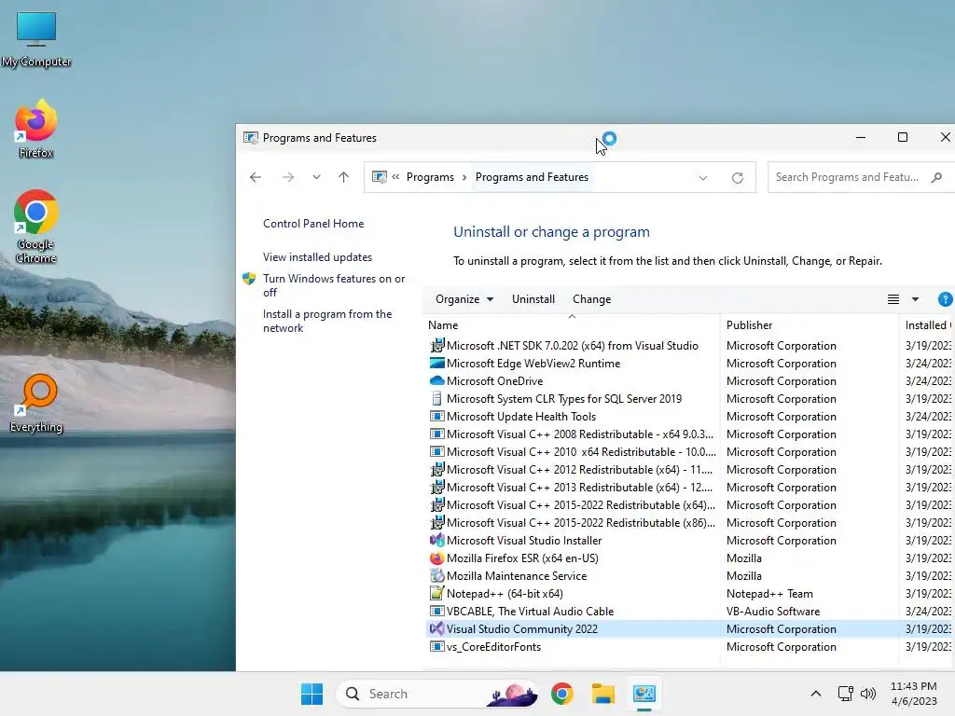Screen dimensions: 955x716
Task: Sort by the Installed On column header
Action: click(927, 325)
